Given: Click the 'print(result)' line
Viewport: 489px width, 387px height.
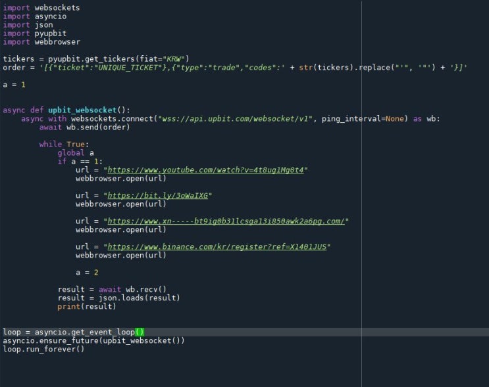Looking at the screenshot, I should (x=87, y=306).
